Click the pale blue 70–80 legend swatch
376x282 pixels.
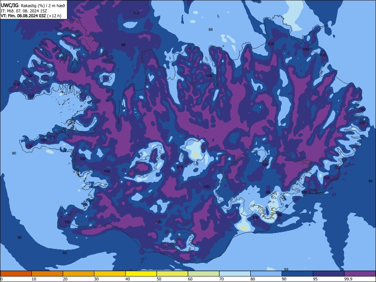click(235, 274)
